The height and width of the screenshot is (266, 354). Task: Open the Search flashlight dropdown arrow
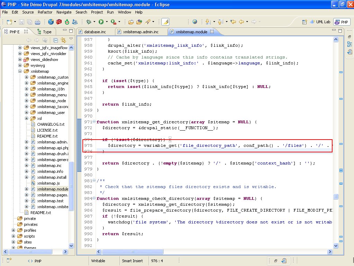pyautogui.click(x=153, y=22)
